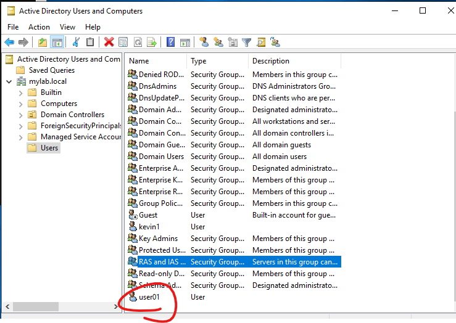Open the File menu
Screen dimensions: 456x323
tap(13, 27)
